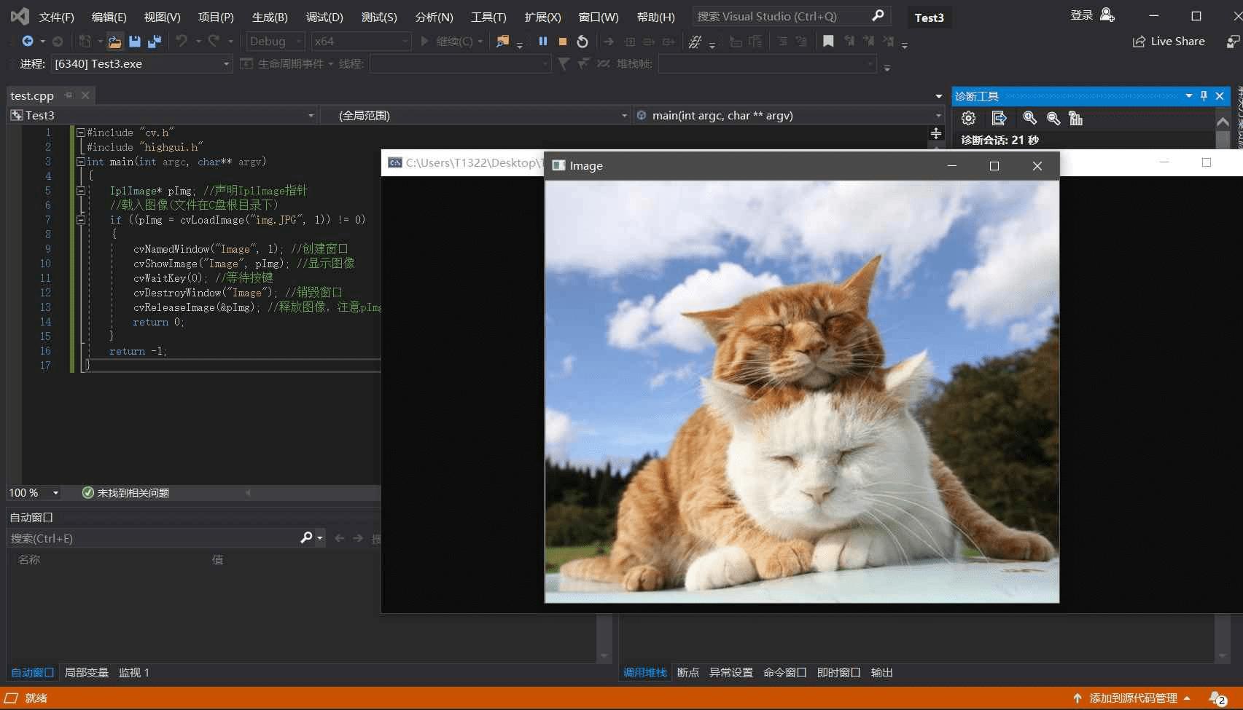Click the 未找到相关问题 status indicator

click(x=125, y=493)
